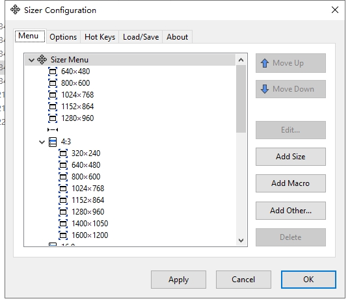Image resolution: width=350 pixels, height=303 pixels.
Task: Click the Delete button
Action: (x=291, y=237)
